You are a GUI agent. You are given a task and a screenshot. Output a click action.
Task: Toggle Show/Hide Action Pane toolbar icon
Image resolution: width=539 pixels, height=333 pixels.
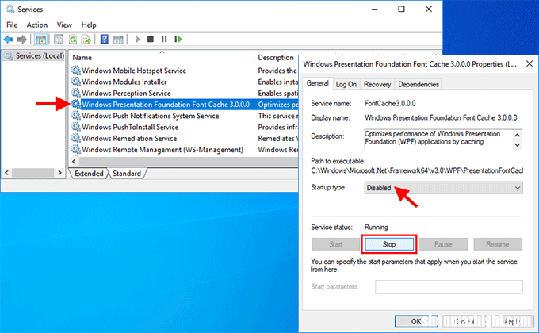pyautogui.click(x=118, y=40)
